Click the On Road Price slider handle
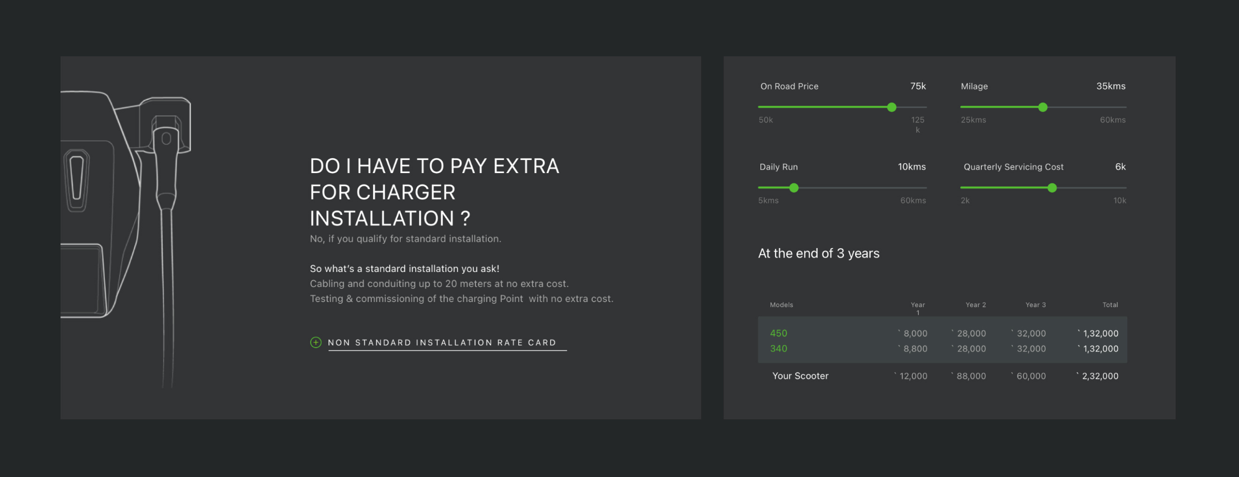1239x477 pixels. [891, 107]
